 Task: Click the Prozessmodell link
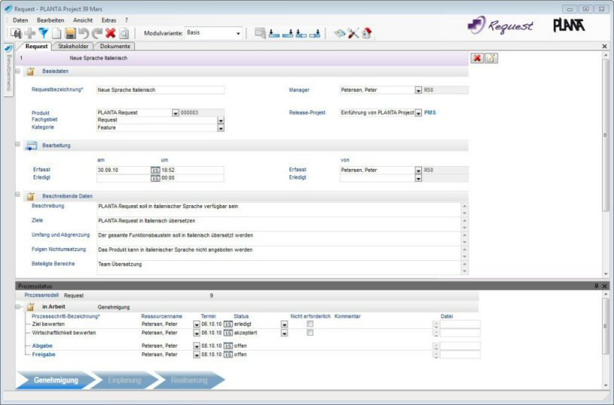pos(41,295)
